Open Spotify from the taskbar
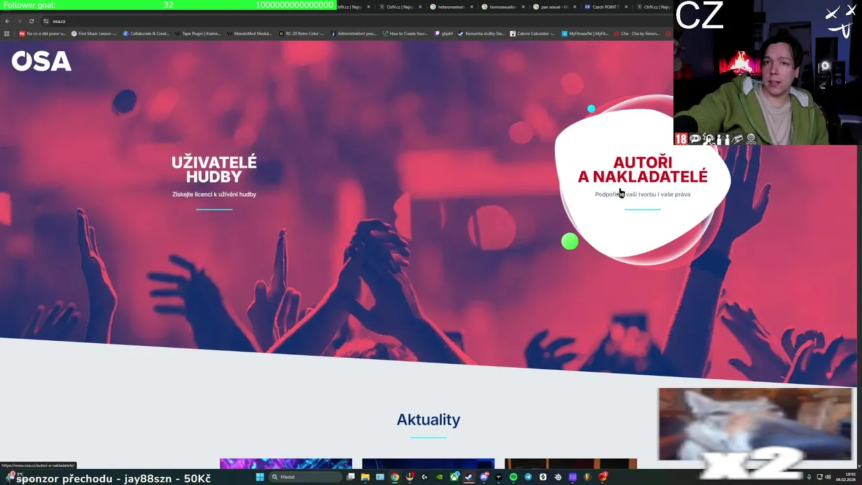The width and height of the screenshot is (862, 485). coord(513,477)
